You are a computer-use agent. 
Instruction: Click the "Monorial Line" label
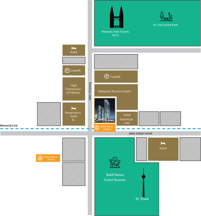[9, 126]
